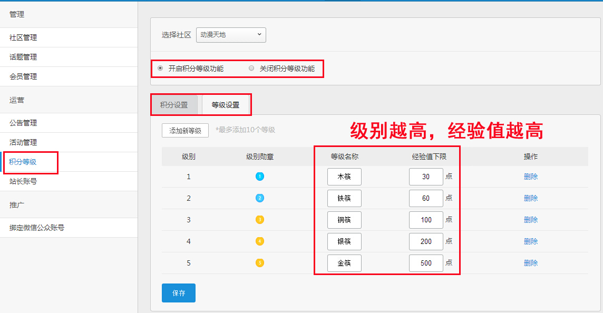Screen dimensions: 603x313
Task: Click the level 4 gold medal badge
Action: pyautogui.click(x=259, y=241)
